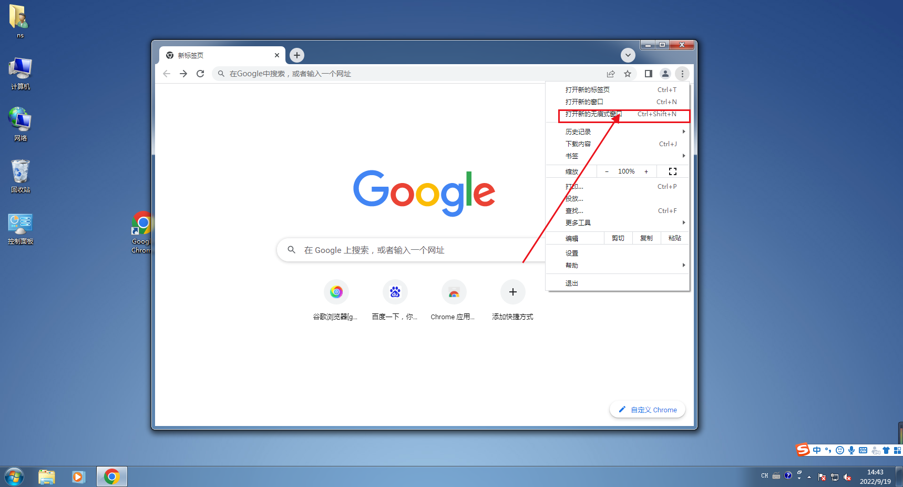This screenshot has width=903, height=487.
Task: Choose 投放 menu item
Action: point(618,199)
